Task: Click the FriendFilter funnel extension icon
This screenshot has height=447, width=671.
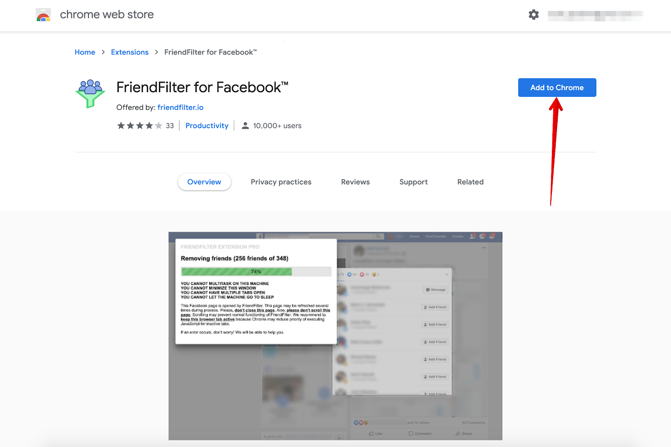Action: (90, 94)
